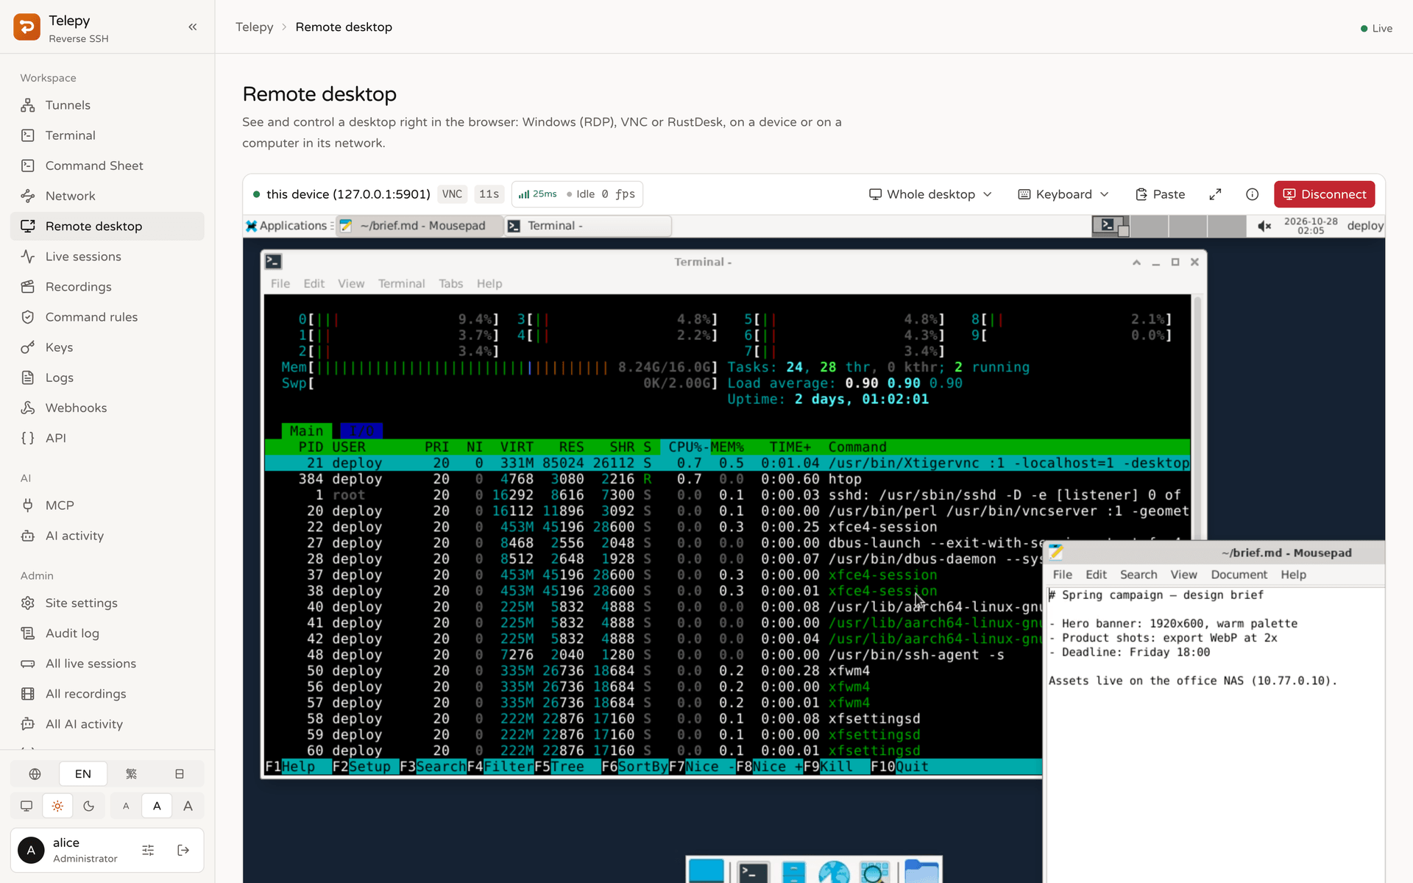Open the Webhooks page
This screenshot has width=1413, height=883.
coord(107,408)
